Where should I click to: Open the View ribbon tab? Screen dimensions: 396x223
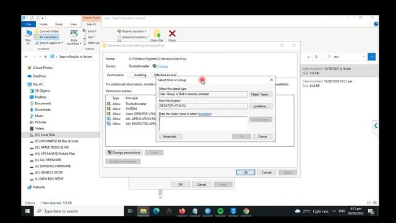73,24
